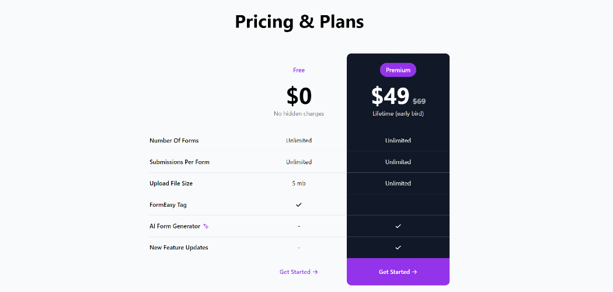Click the Premium checkmark for AI Form Generator

click(398, 226)
